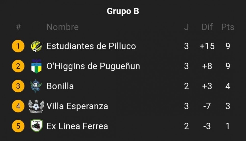Image resolution: width=246 pixels, height=141 pixels.
Task: Sort by the Pts column header
Action: point(228,27)
